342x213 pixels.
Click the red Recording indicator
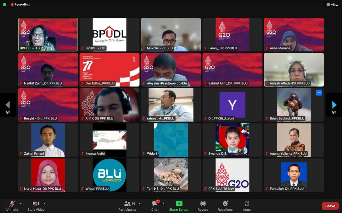point(20,4)
